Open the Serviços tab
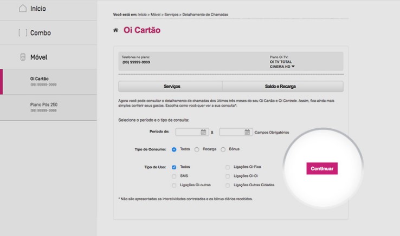The width and height of the screenshot is (400, 236). (170, 87)
